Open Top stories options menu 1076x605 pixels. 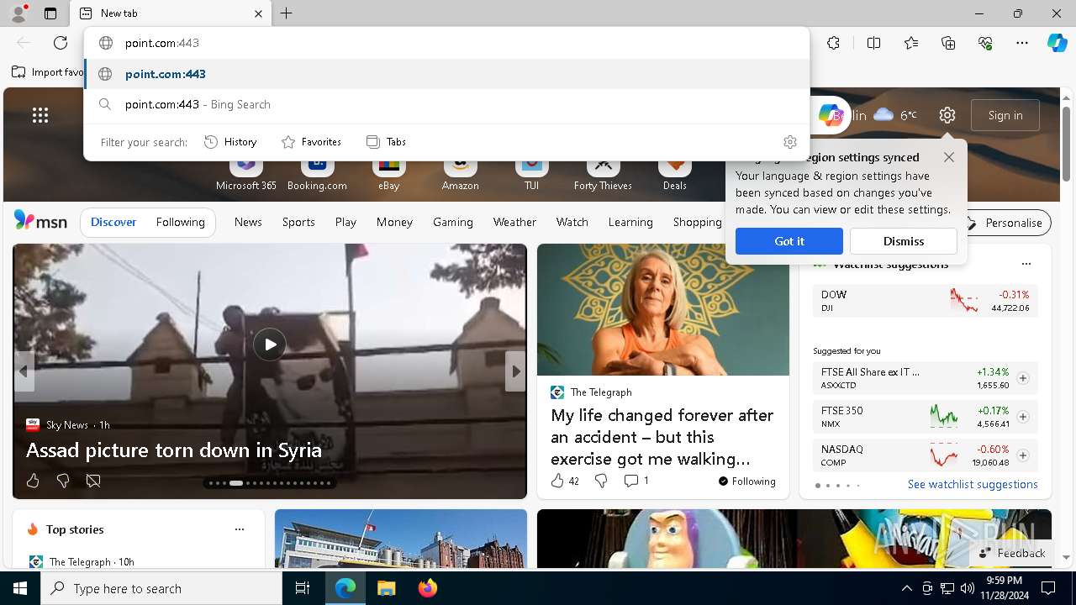[240, 529]
